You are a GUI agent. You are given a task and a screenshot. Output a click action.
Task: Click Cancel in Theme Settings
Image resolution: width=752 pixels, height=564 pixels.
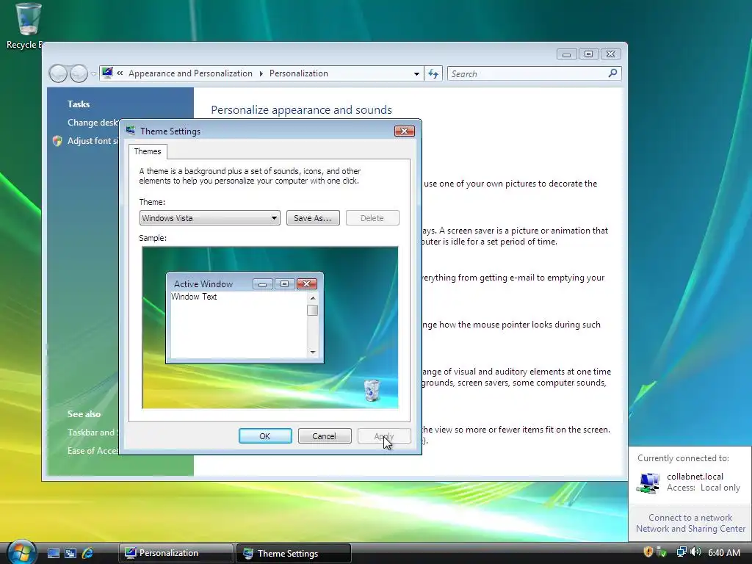(x=325, y=436)
